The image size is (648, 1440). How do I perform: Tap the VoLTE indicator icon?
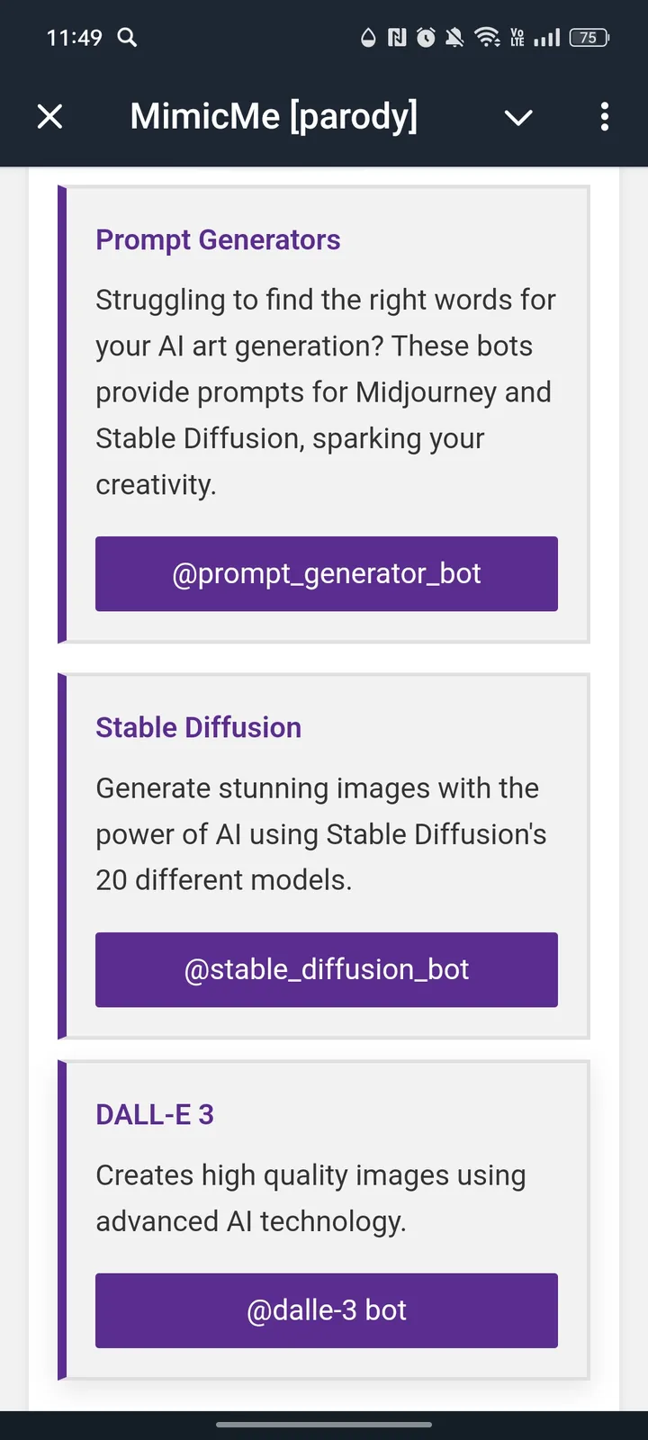[x=517, y=38]
